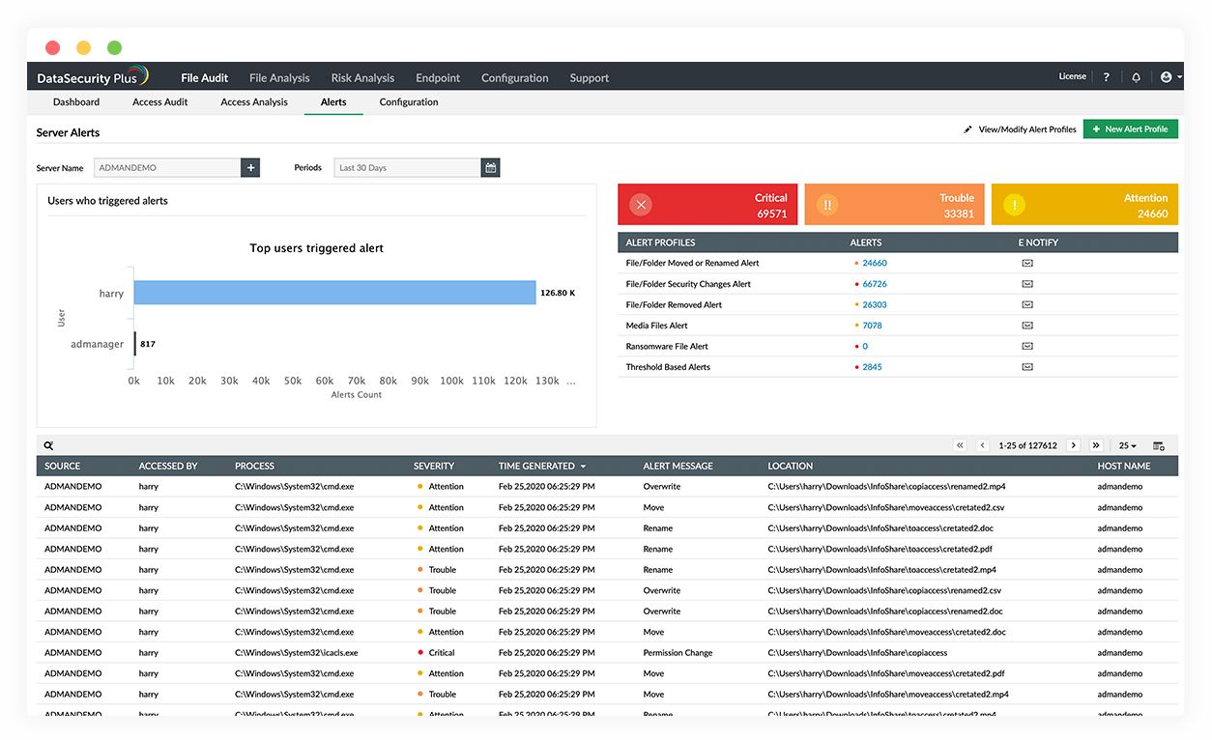1212x740 pixels.
Task: Click the Attention exclamation icon
Action: coord(1014,205)
